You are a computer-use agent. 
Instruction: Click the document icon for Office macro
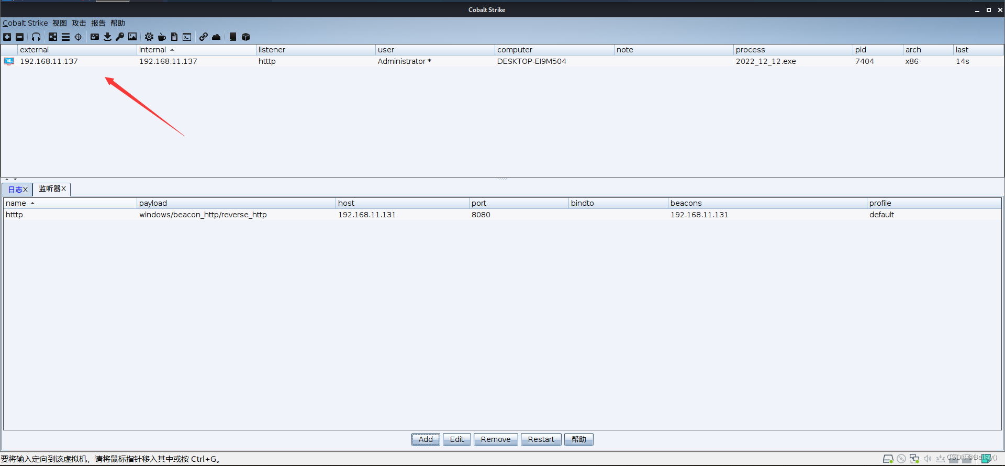pyautogui.click(x=174, y=37)
